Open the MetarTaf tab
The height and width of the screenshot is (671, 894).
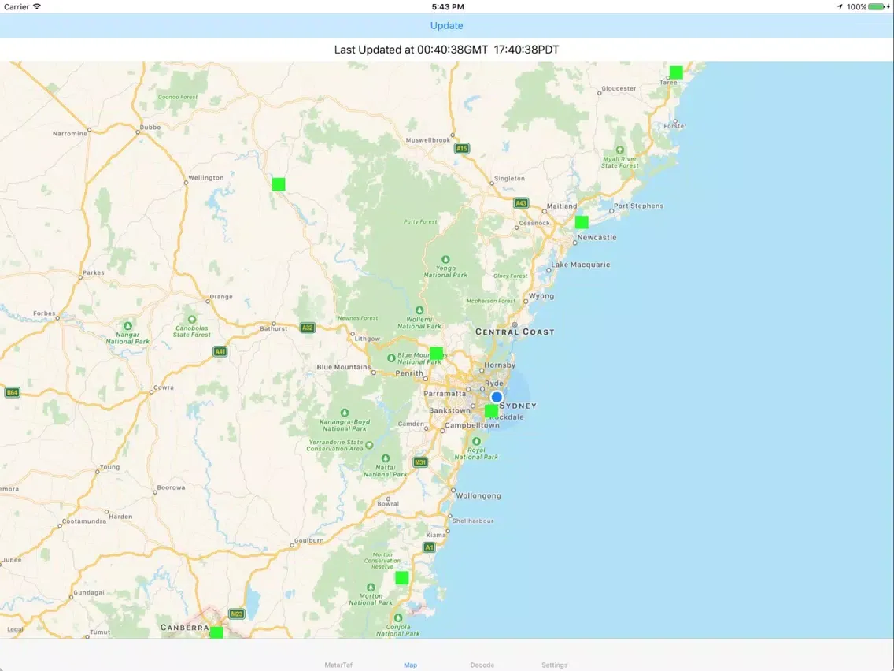[338, 665]
